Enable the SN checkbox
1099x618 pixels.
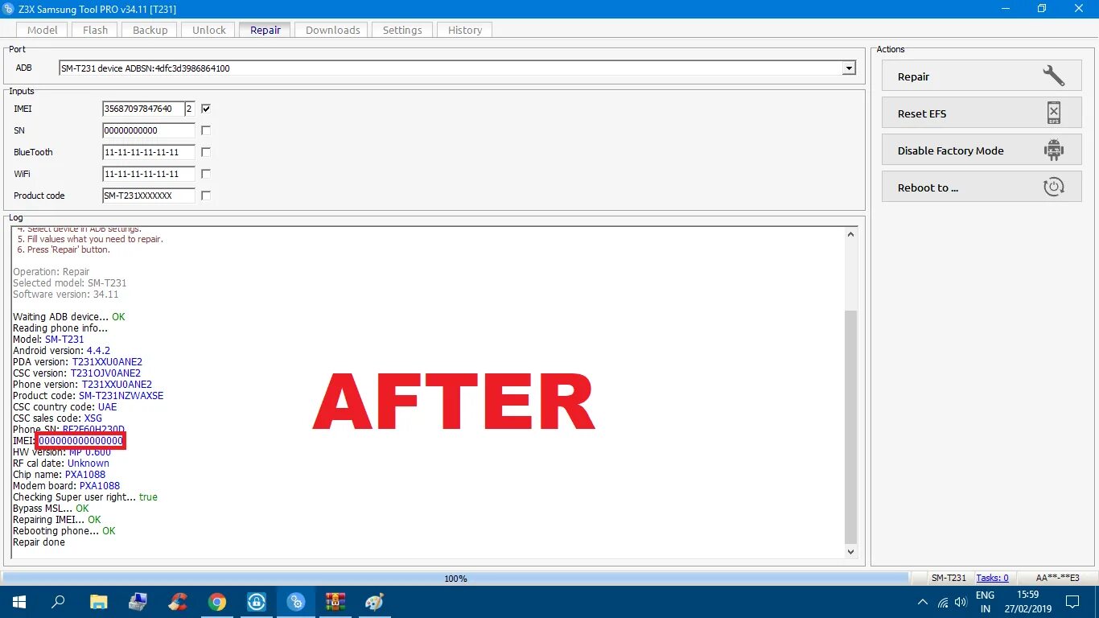[206, 130]
